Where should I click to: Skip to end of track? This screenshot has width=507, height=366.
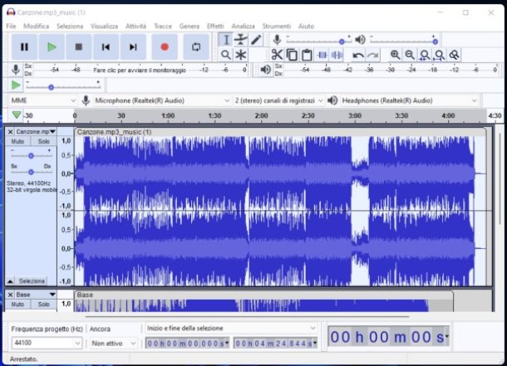coord(133,47)
